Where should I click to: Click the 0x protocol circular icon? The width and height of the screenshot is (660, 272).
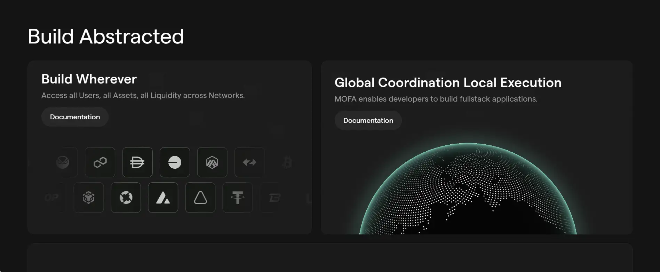(x=126, y=198)
